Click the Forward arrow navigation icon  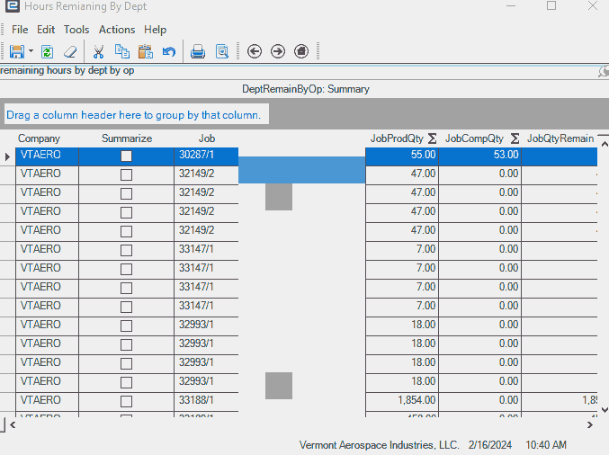278,51
